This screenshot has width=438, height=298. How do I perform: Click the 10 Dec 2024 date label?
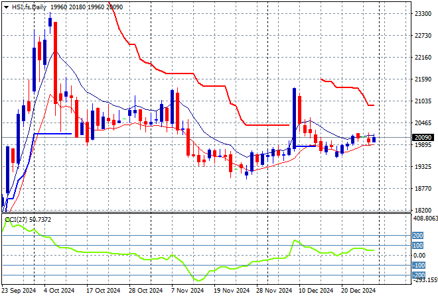coord(315,290)
